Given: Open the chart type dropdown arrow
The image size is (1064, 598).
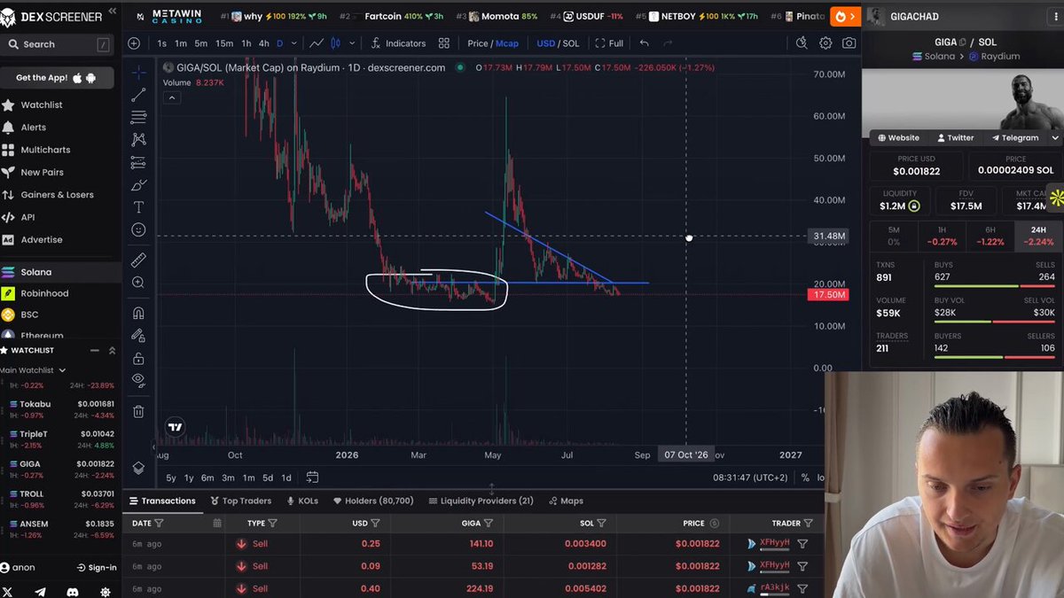Looking at the screenshot, I should tap(352, 43).
